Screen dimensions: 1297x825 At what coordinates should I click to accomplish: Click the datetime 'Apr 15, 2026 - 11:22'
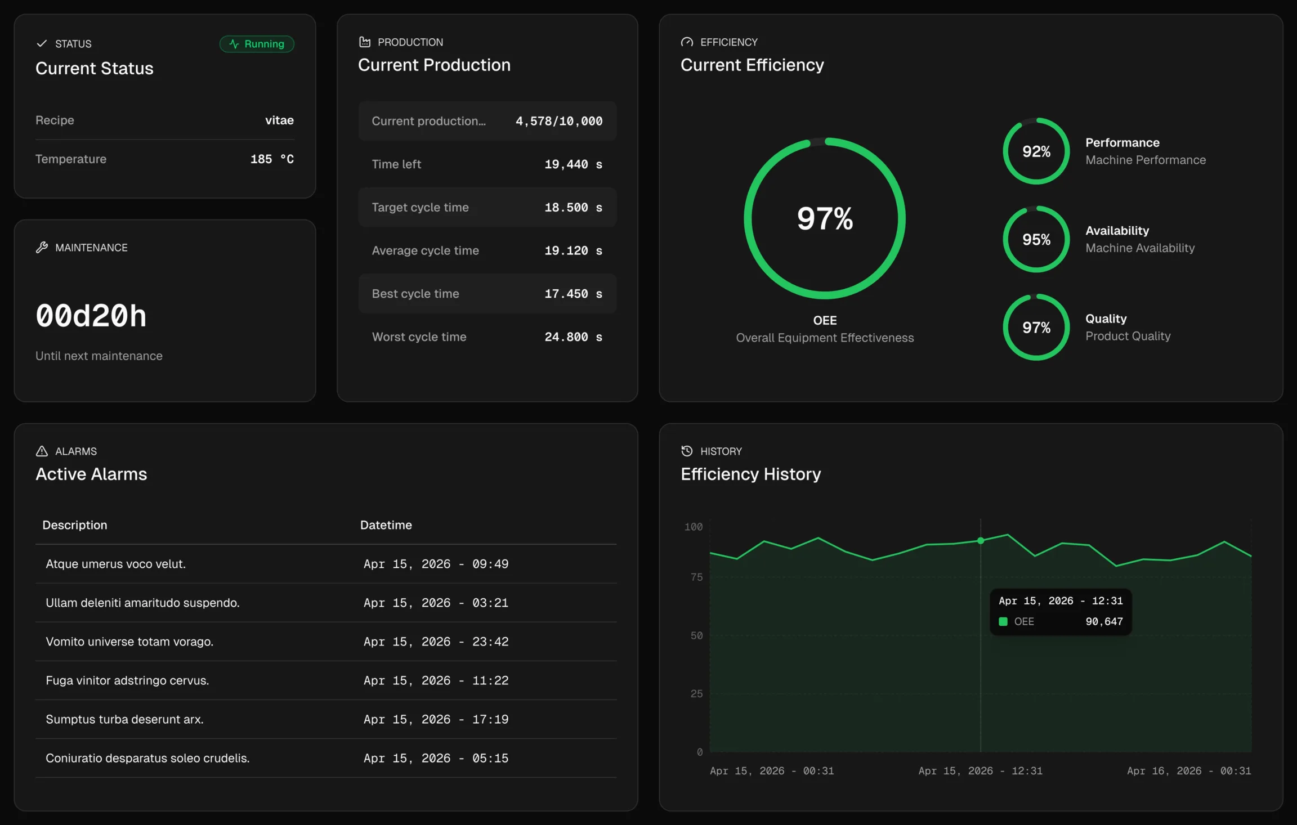[436, 680]
